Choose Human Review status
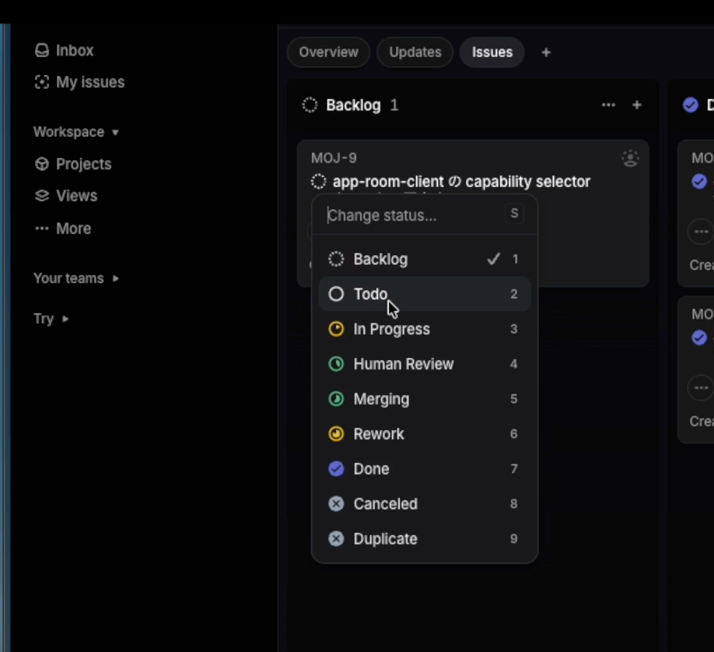The width and height of the screenshot is (714, 652). point(424,364)
